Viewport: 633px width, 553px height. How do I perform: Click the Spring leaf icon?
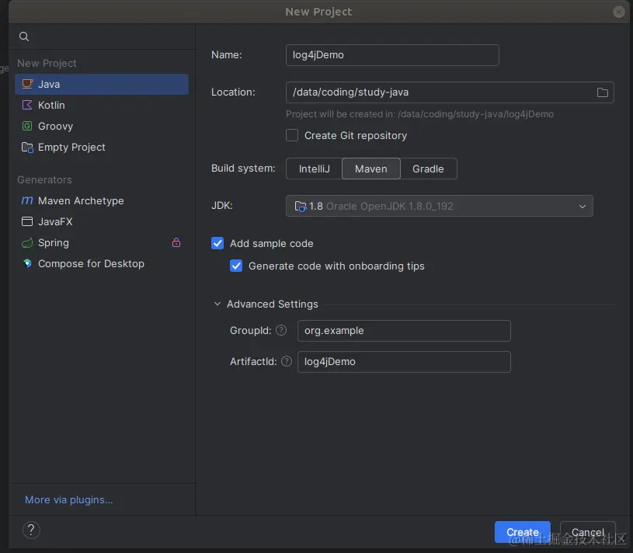tap(27, 242)
